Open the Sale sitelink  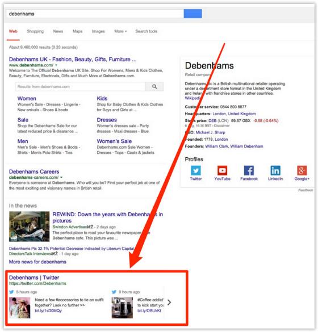point(23,120)
